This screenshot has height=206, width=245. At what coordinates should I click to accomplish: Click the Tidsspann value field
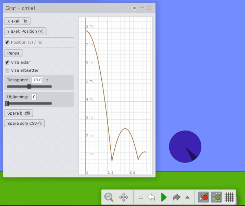pos(37,80)
